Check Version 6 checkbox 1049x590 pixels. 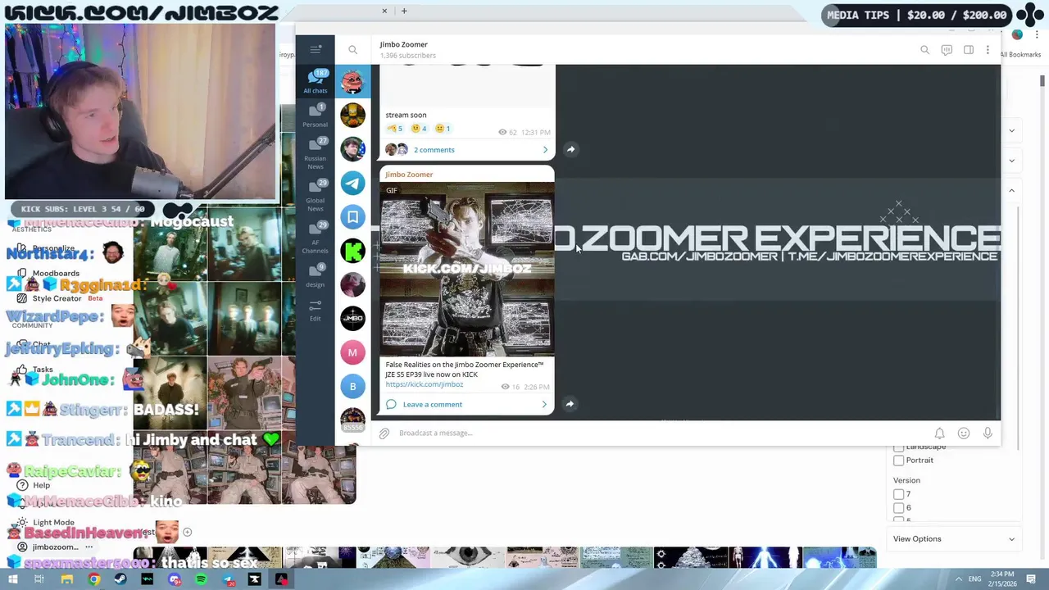(x=899, y=508)
